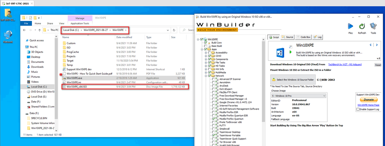
Task: Switch to the Code Box tab in WinBuilder
Action: point(303,37)
